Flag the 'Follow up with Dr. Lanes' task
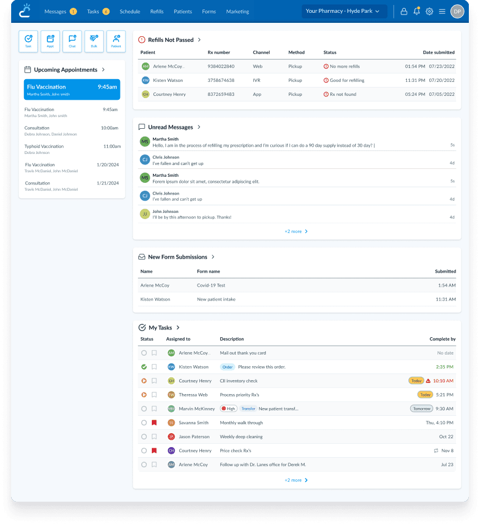This screenshot has width=480, height=524. click(154, 464)
